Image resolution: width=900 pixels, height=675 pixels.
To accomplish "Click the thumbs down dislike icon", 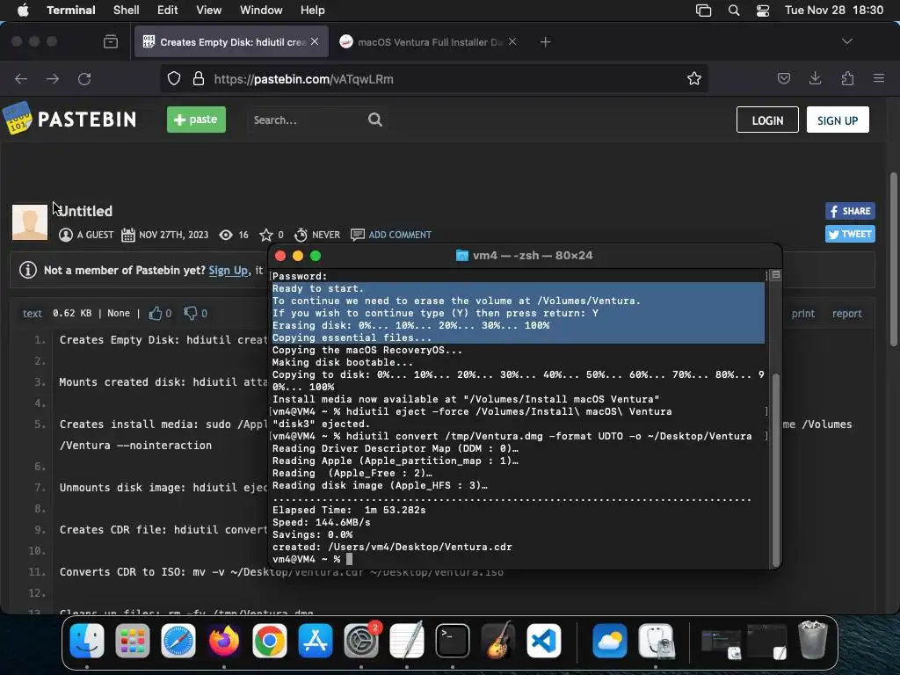I will (190, 313).
